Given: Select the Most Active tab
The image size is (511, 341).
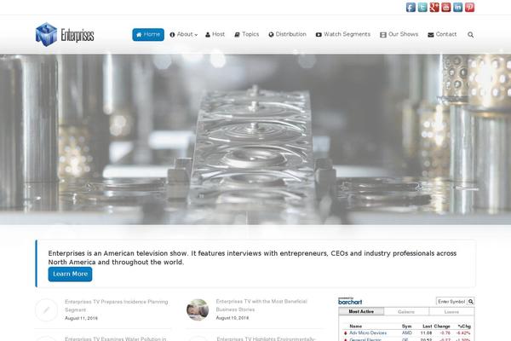Looking at the screenshot, I should point(361,312).
